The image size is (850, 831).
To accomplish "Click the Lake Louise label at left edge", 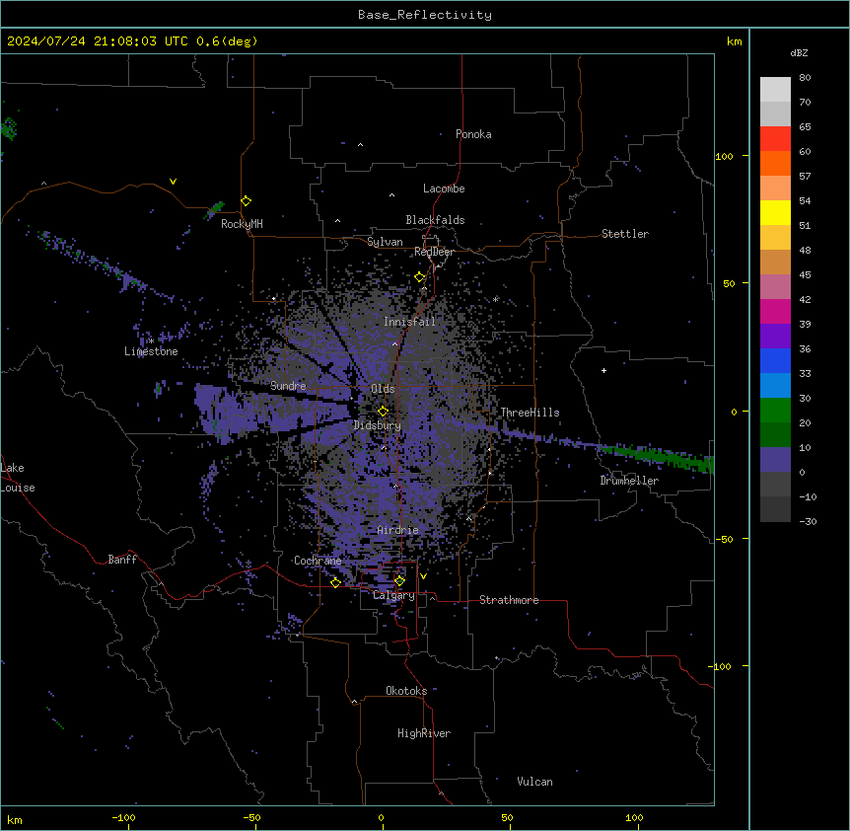I will tap(18, 478).
